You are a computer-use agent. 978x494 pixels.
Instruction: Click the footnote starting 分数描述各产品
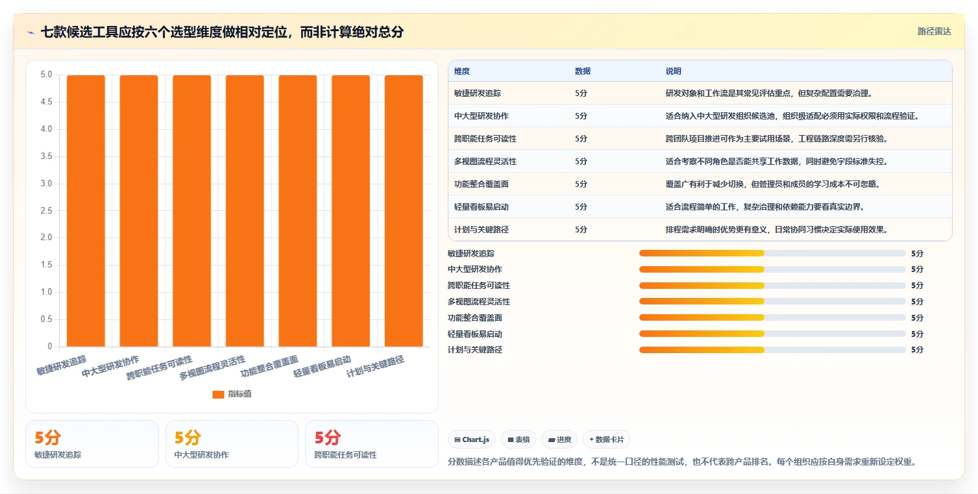(x=681, y=462)
